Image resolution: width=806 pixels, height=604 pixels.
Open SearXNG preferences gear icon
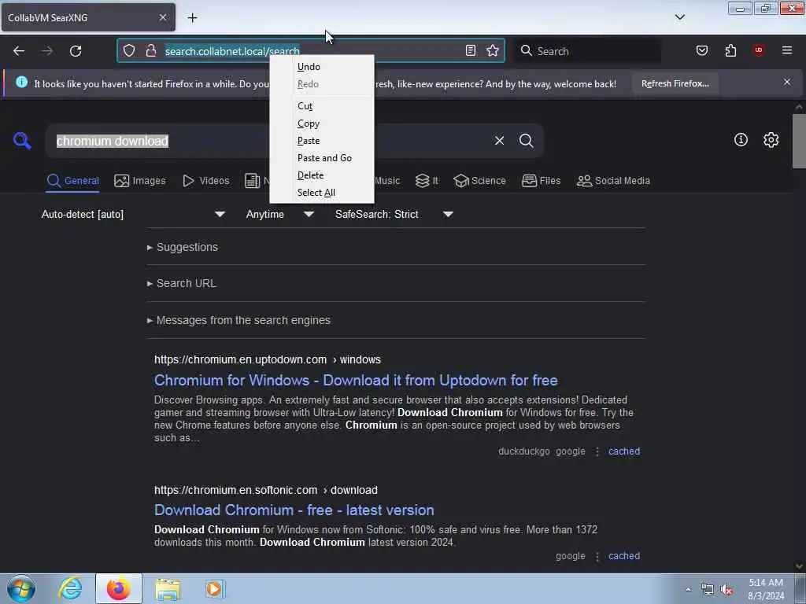771,140
